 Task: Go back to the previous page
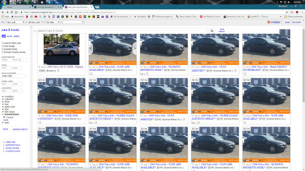tap(3, 12)
